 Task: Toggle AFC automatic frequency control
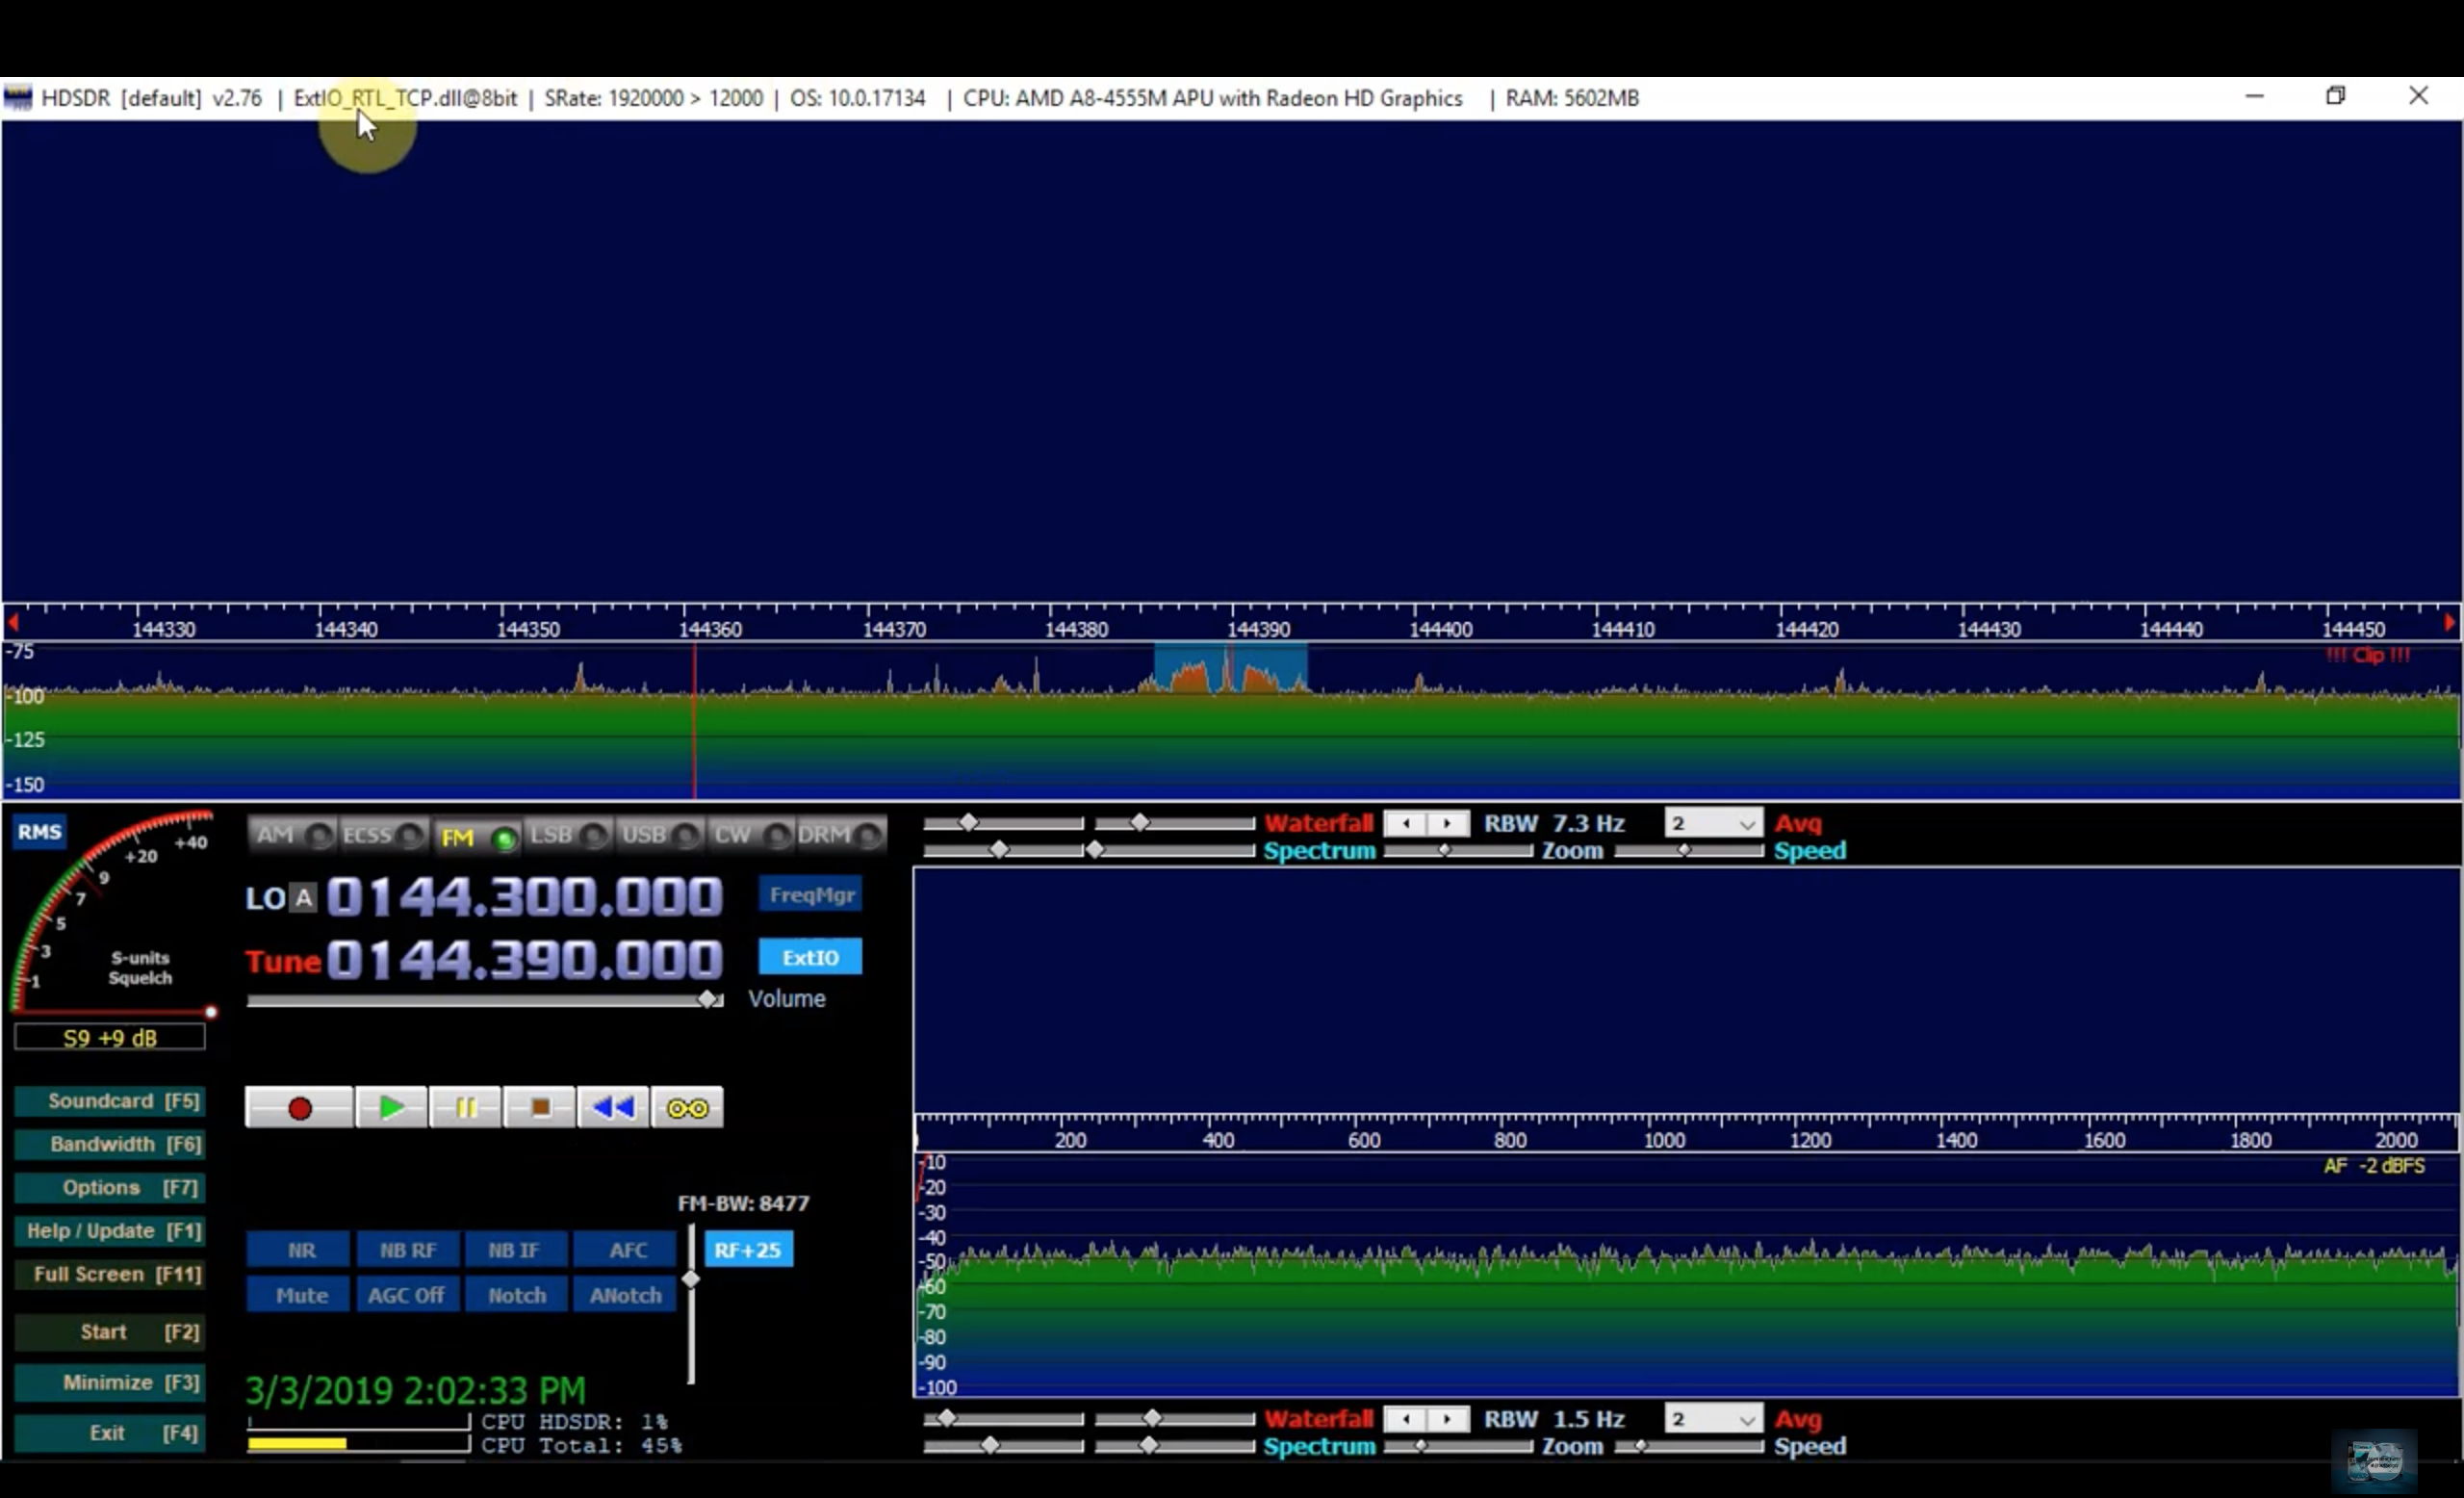tap(627, 1250)
